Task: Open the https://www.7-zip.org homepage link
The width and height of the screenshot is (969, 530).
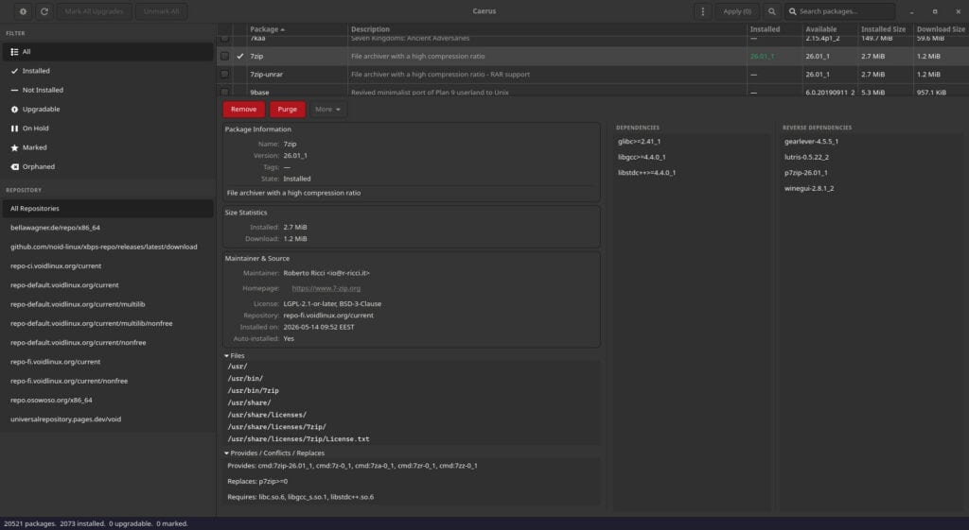Action: coord(326,288)
